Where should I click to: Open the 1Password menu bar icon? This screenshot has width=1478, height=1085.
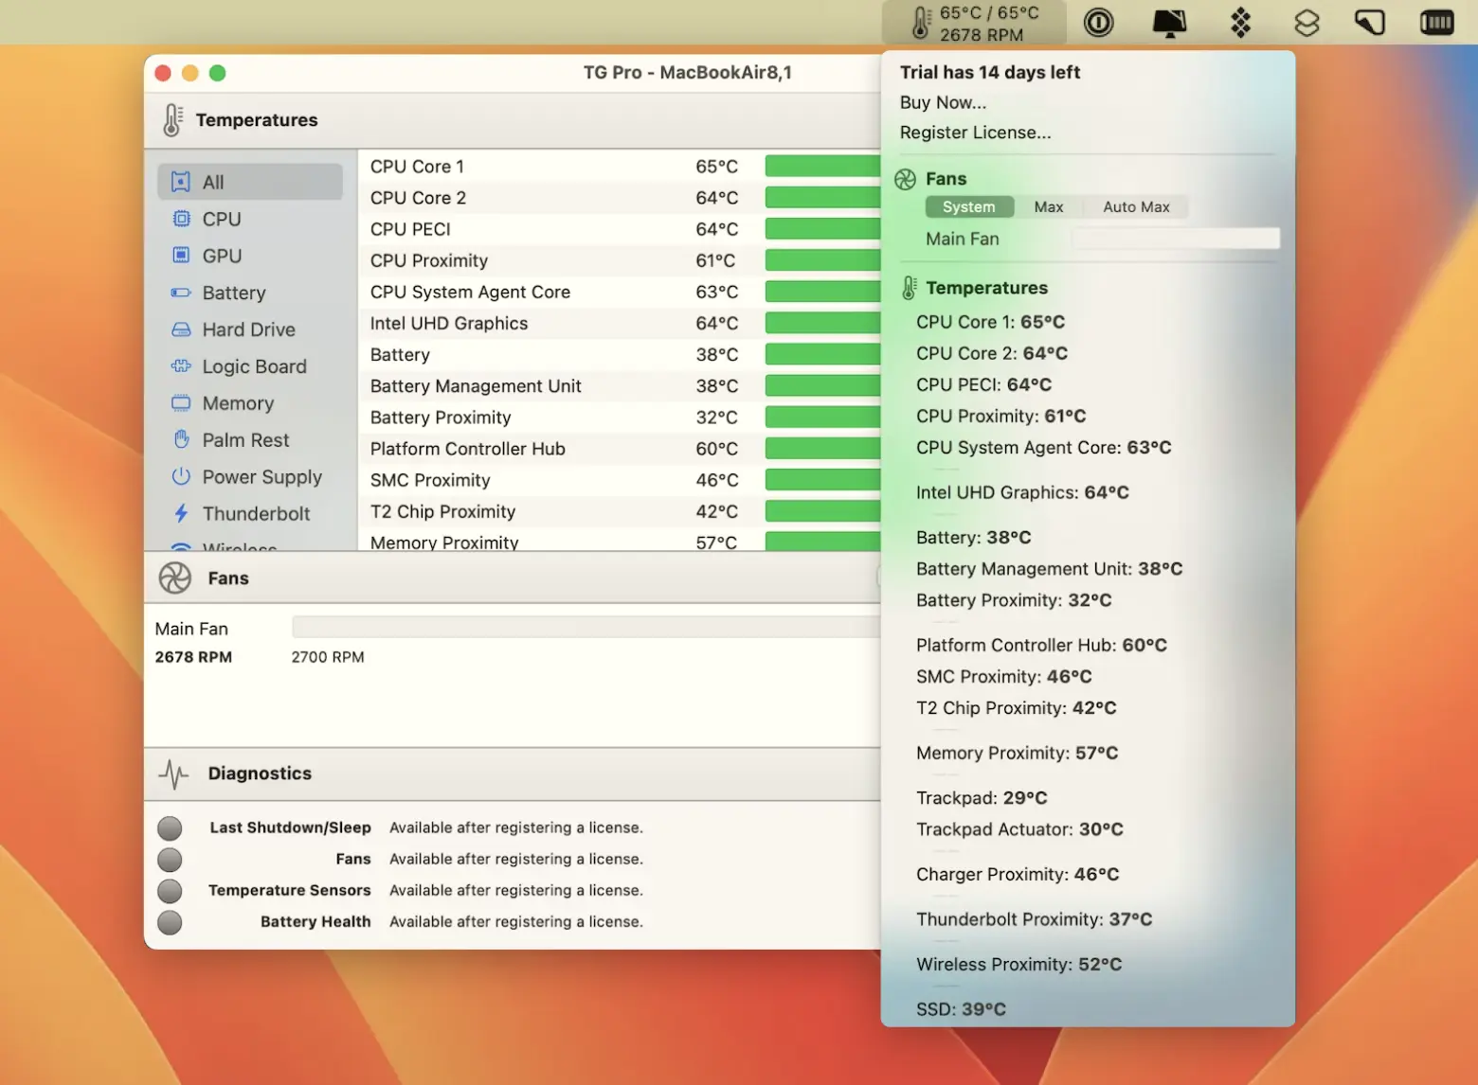(x=1098, y=23)
